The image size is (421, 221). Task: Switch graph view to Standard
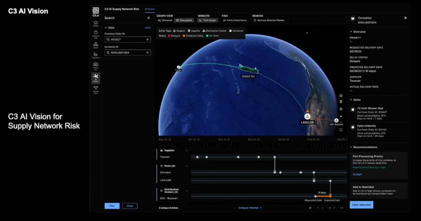tap(165, 20)
